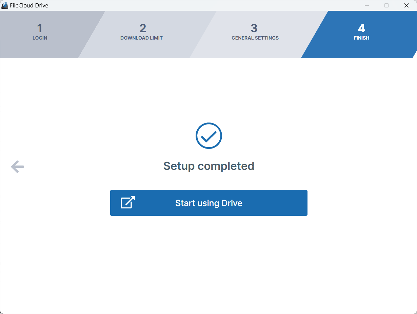Screen dimensions: 417x314
Task: Select the FINISH step
Action: pos(361,33)
